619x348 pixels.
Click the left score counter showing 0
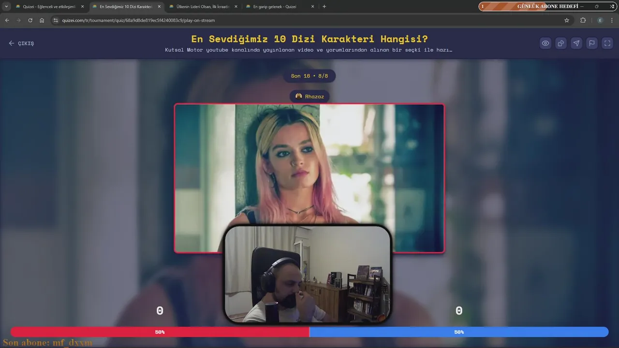160,311
